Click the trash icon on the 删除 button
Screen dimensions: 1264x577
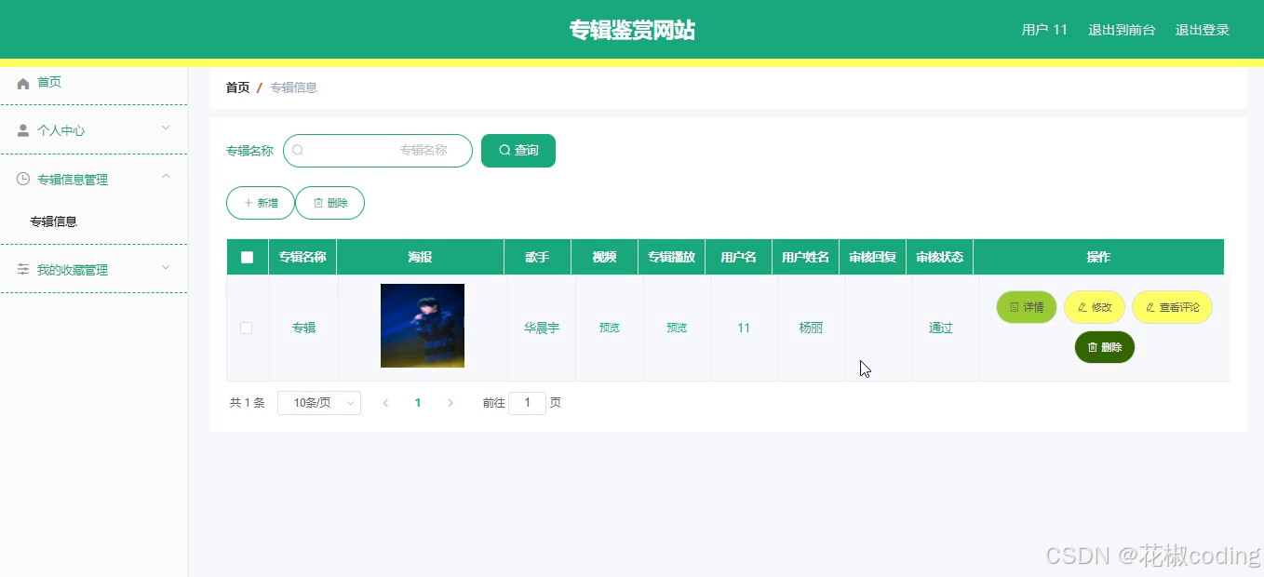coord(317,202)
